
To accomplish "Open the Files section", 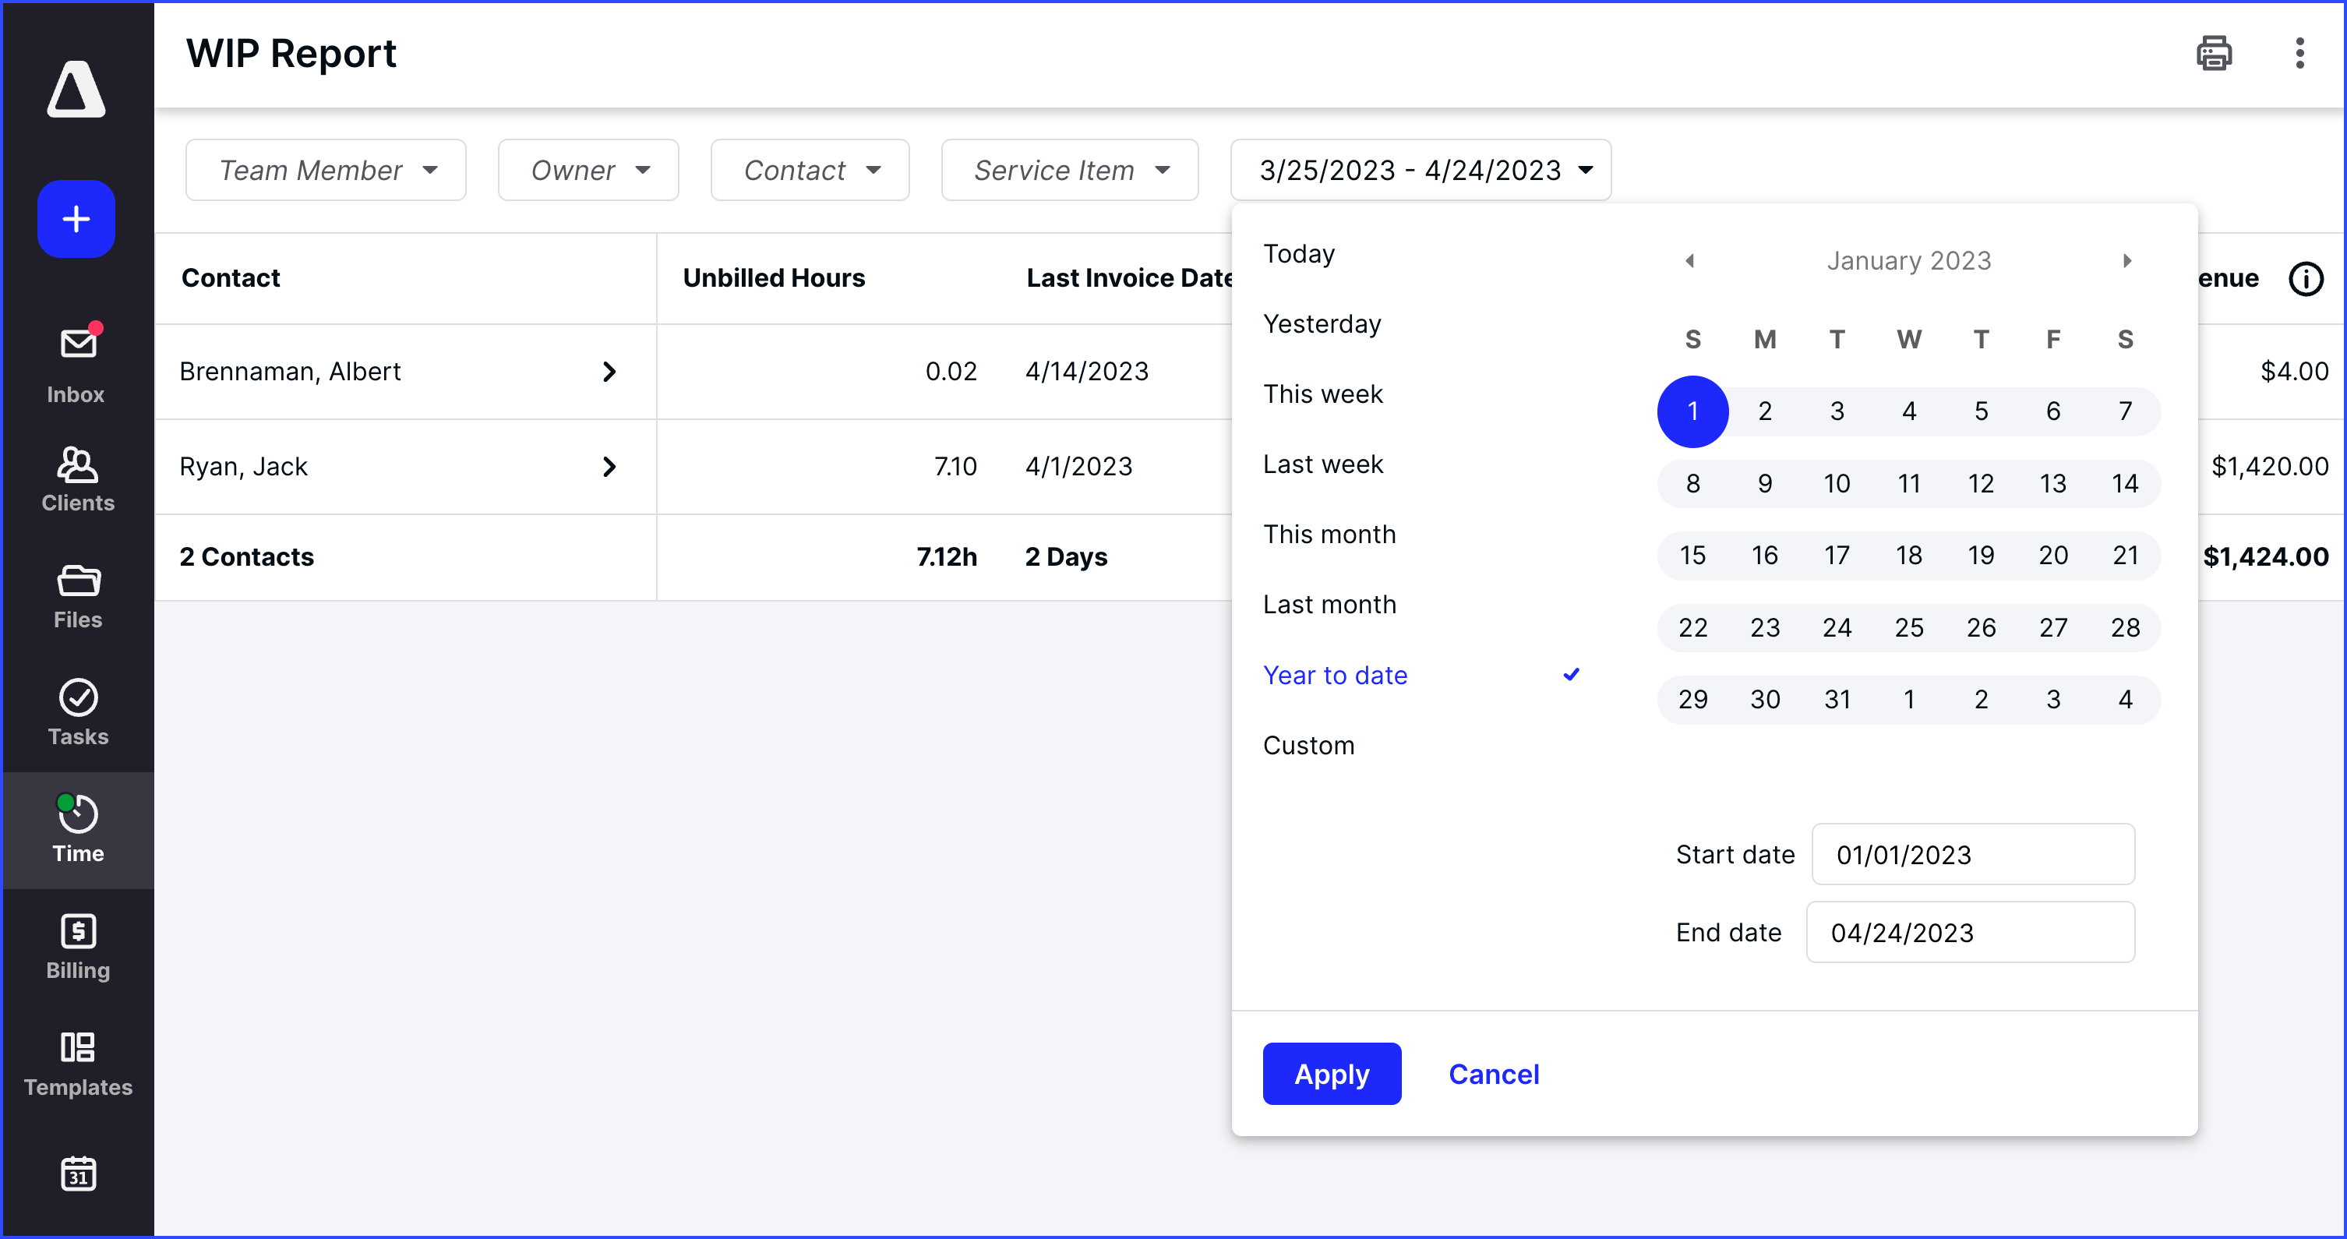I will tap(76, 594).
